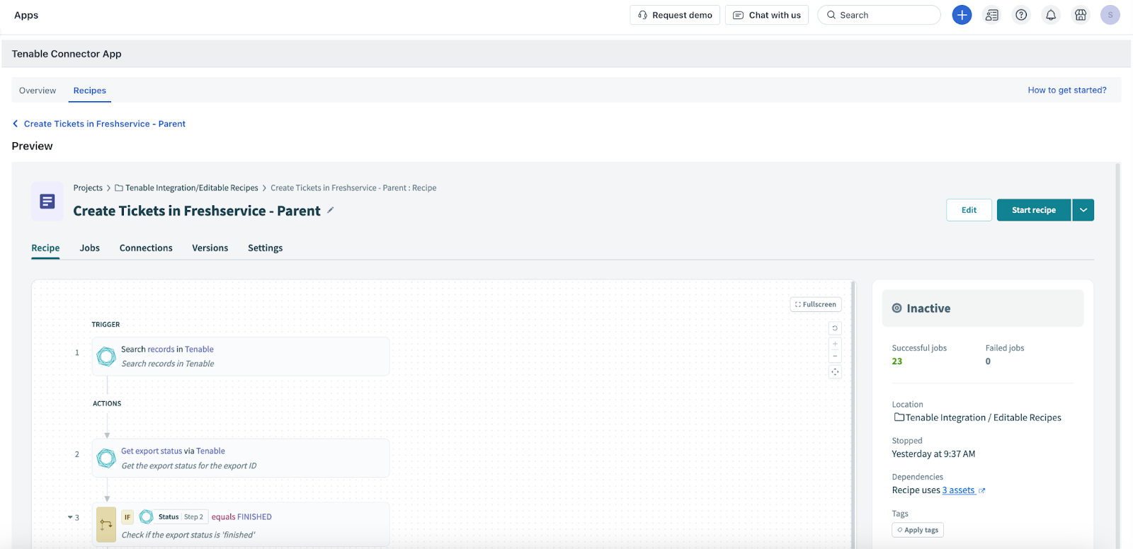Open the tasks list icon in header

tap(992, 15)
